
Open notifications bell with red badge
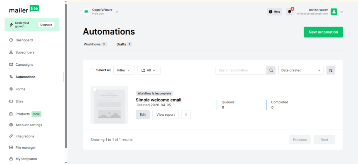(290, 12)
